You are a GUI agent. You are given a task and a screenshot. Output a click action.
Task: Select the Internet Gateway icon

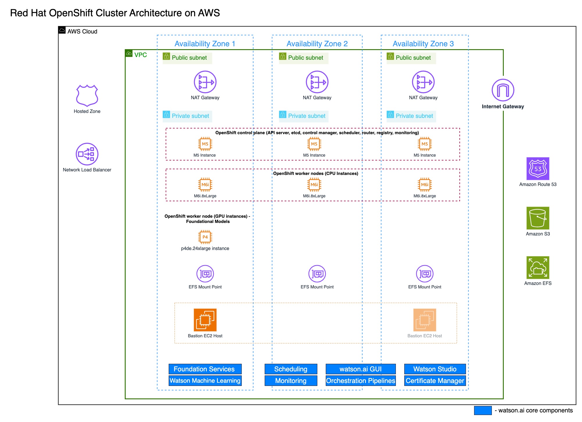pyautogui.click(x=503, y=90)
